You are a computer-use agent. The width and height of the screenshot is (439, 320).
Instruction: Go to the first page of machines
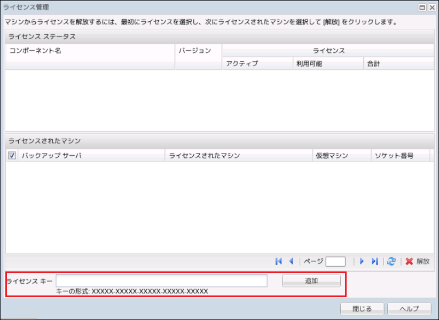click(278, 261)
